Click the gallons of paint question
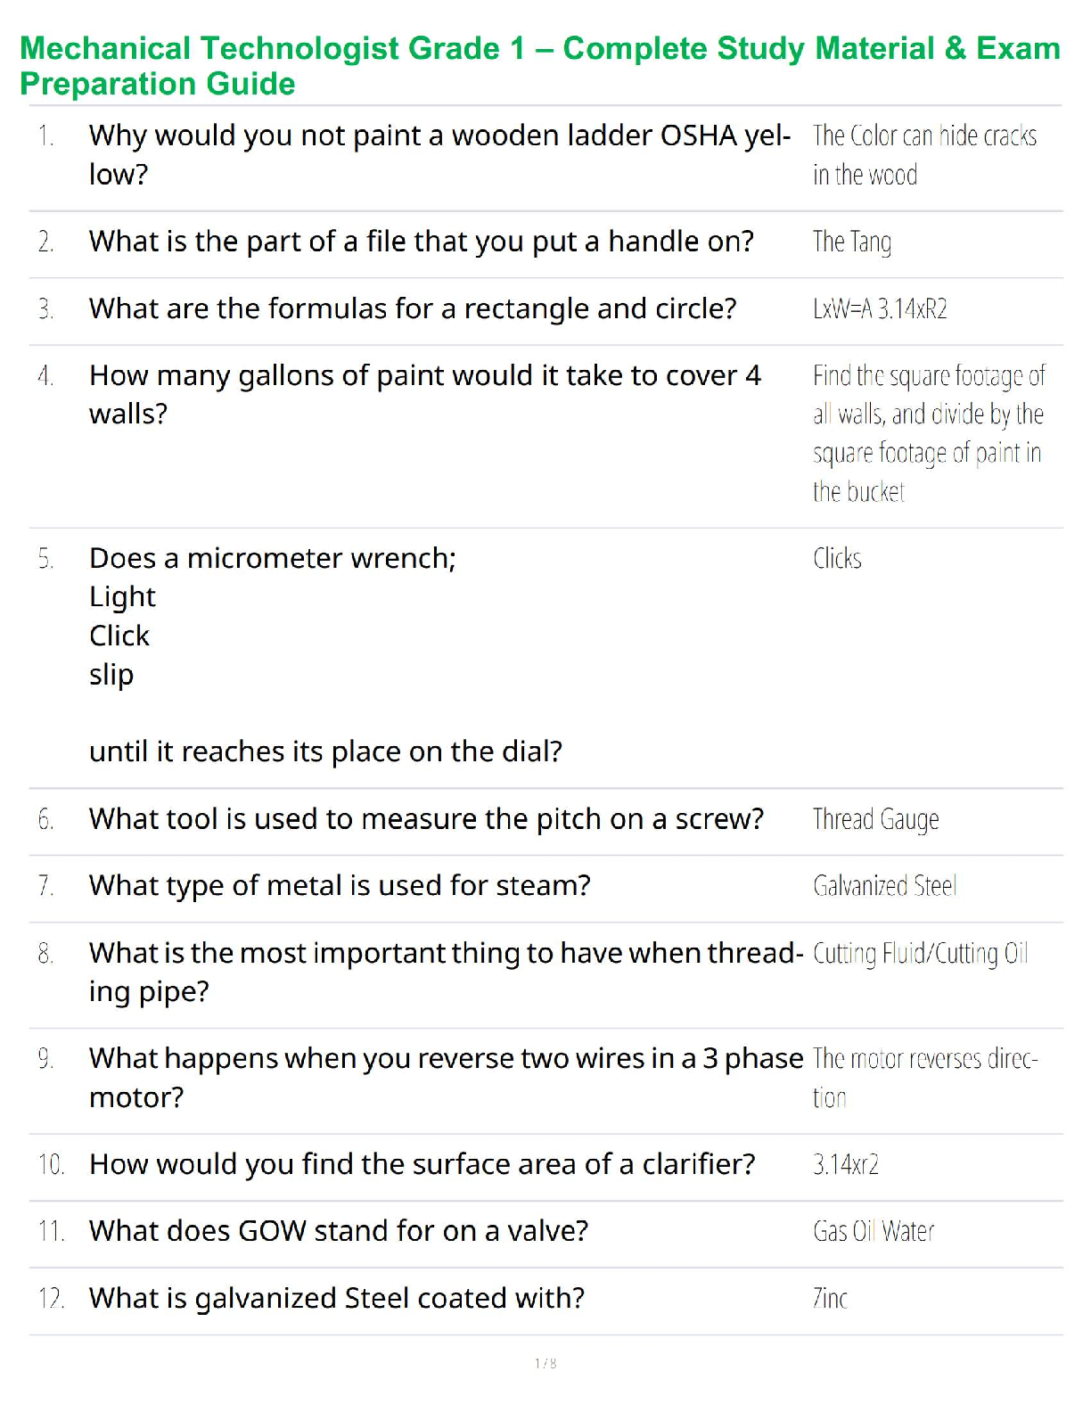 point(424,394)
